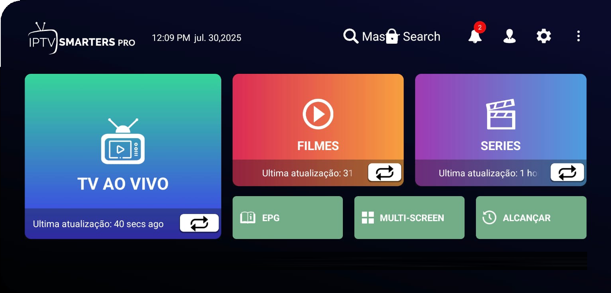This screenshot has width=611, height=293.
Task: Click the lock icon over Master Search
Action: click(392, 36)
